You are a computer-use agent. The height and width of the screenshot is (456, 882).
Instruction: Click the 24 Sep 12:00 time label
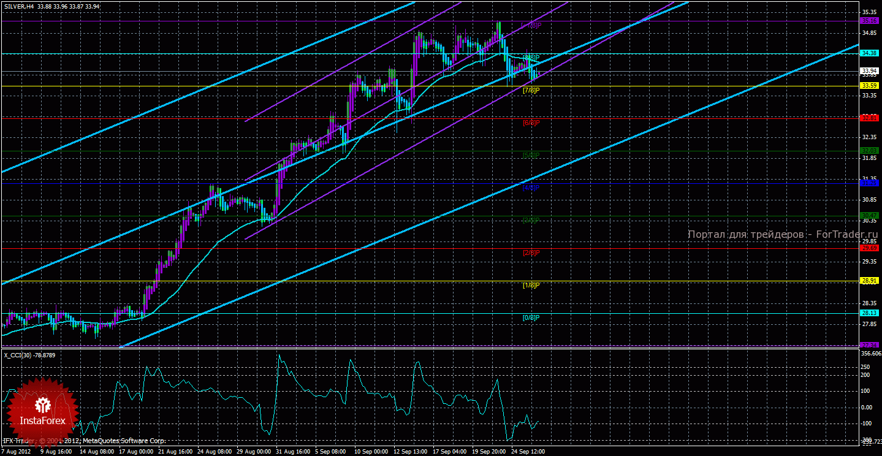pos(527,451)
